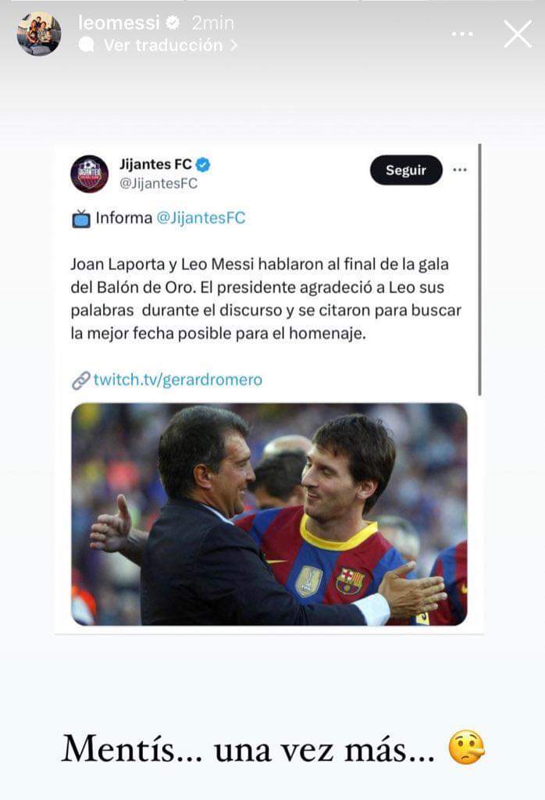Tap the verified badge beside leomessi

[173, 23]
